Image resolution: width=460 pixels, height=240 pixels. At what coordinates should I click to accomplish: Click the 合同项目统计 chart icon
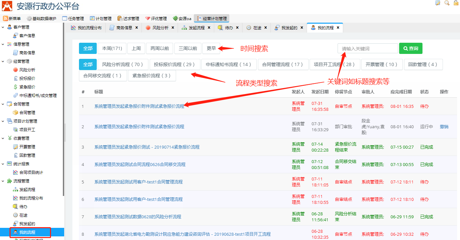coord(15,172)
